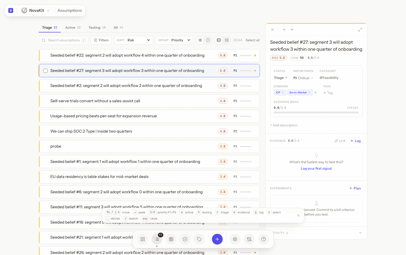This screenshot has height=255, width=406.
Task: Click the NovaKit compass icon
Action: click(24, 10)
